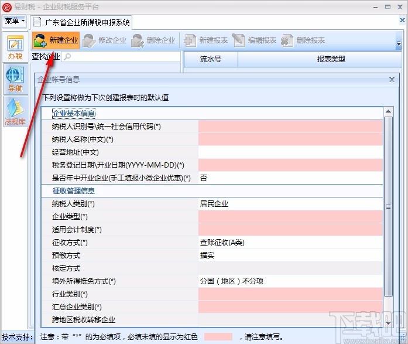The image size is (408, 344).
Task: Click the property list scroll up arrow
Action: point(388,111)
